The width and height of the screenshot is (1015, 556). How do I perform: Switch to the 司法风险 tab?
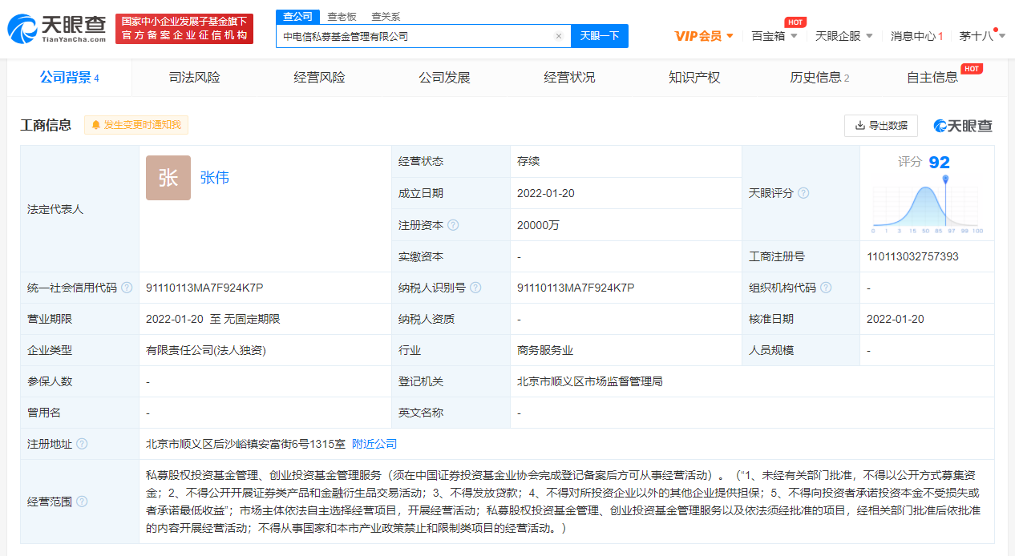(x=194, y=78)
